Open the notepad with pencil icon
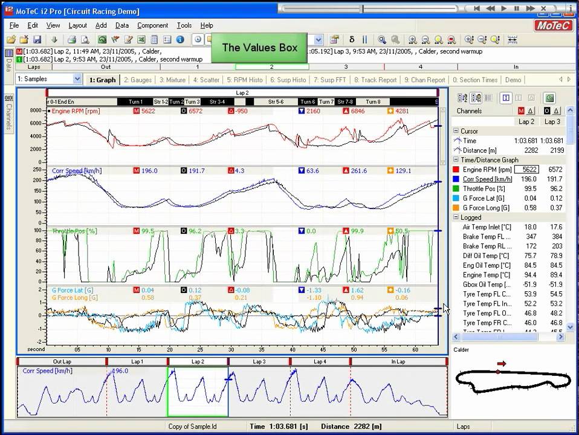 [129, 39]
